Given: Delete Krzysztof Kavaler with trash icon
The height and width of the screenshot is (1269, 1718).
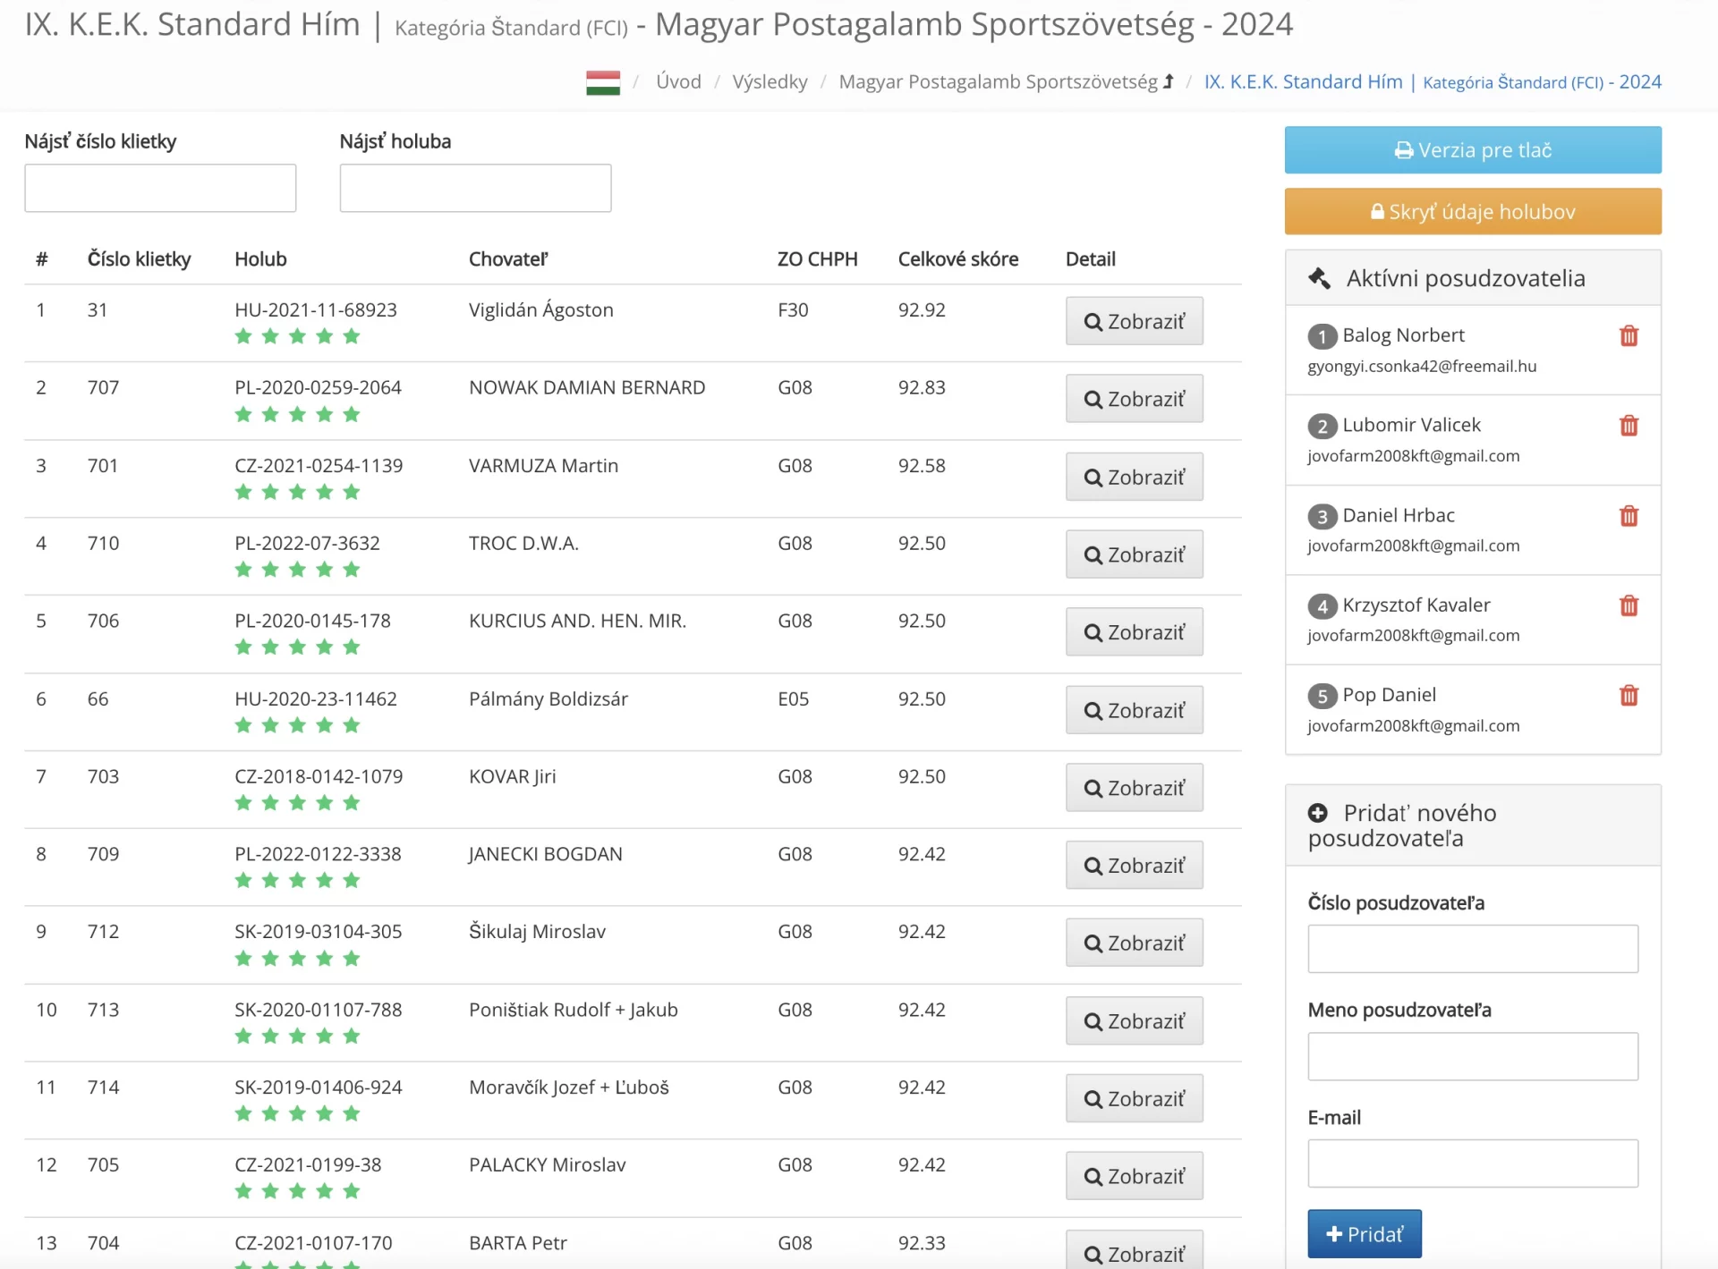Looking at the screenshot, I should pos(1629,606).
